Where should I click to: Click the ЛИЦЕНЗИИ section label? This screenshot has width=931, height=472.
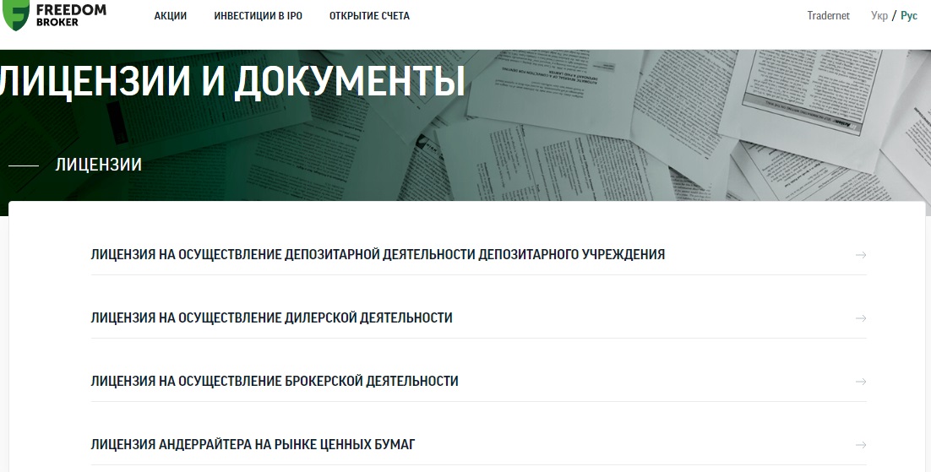pyautogui.click(x=98, y=165)
